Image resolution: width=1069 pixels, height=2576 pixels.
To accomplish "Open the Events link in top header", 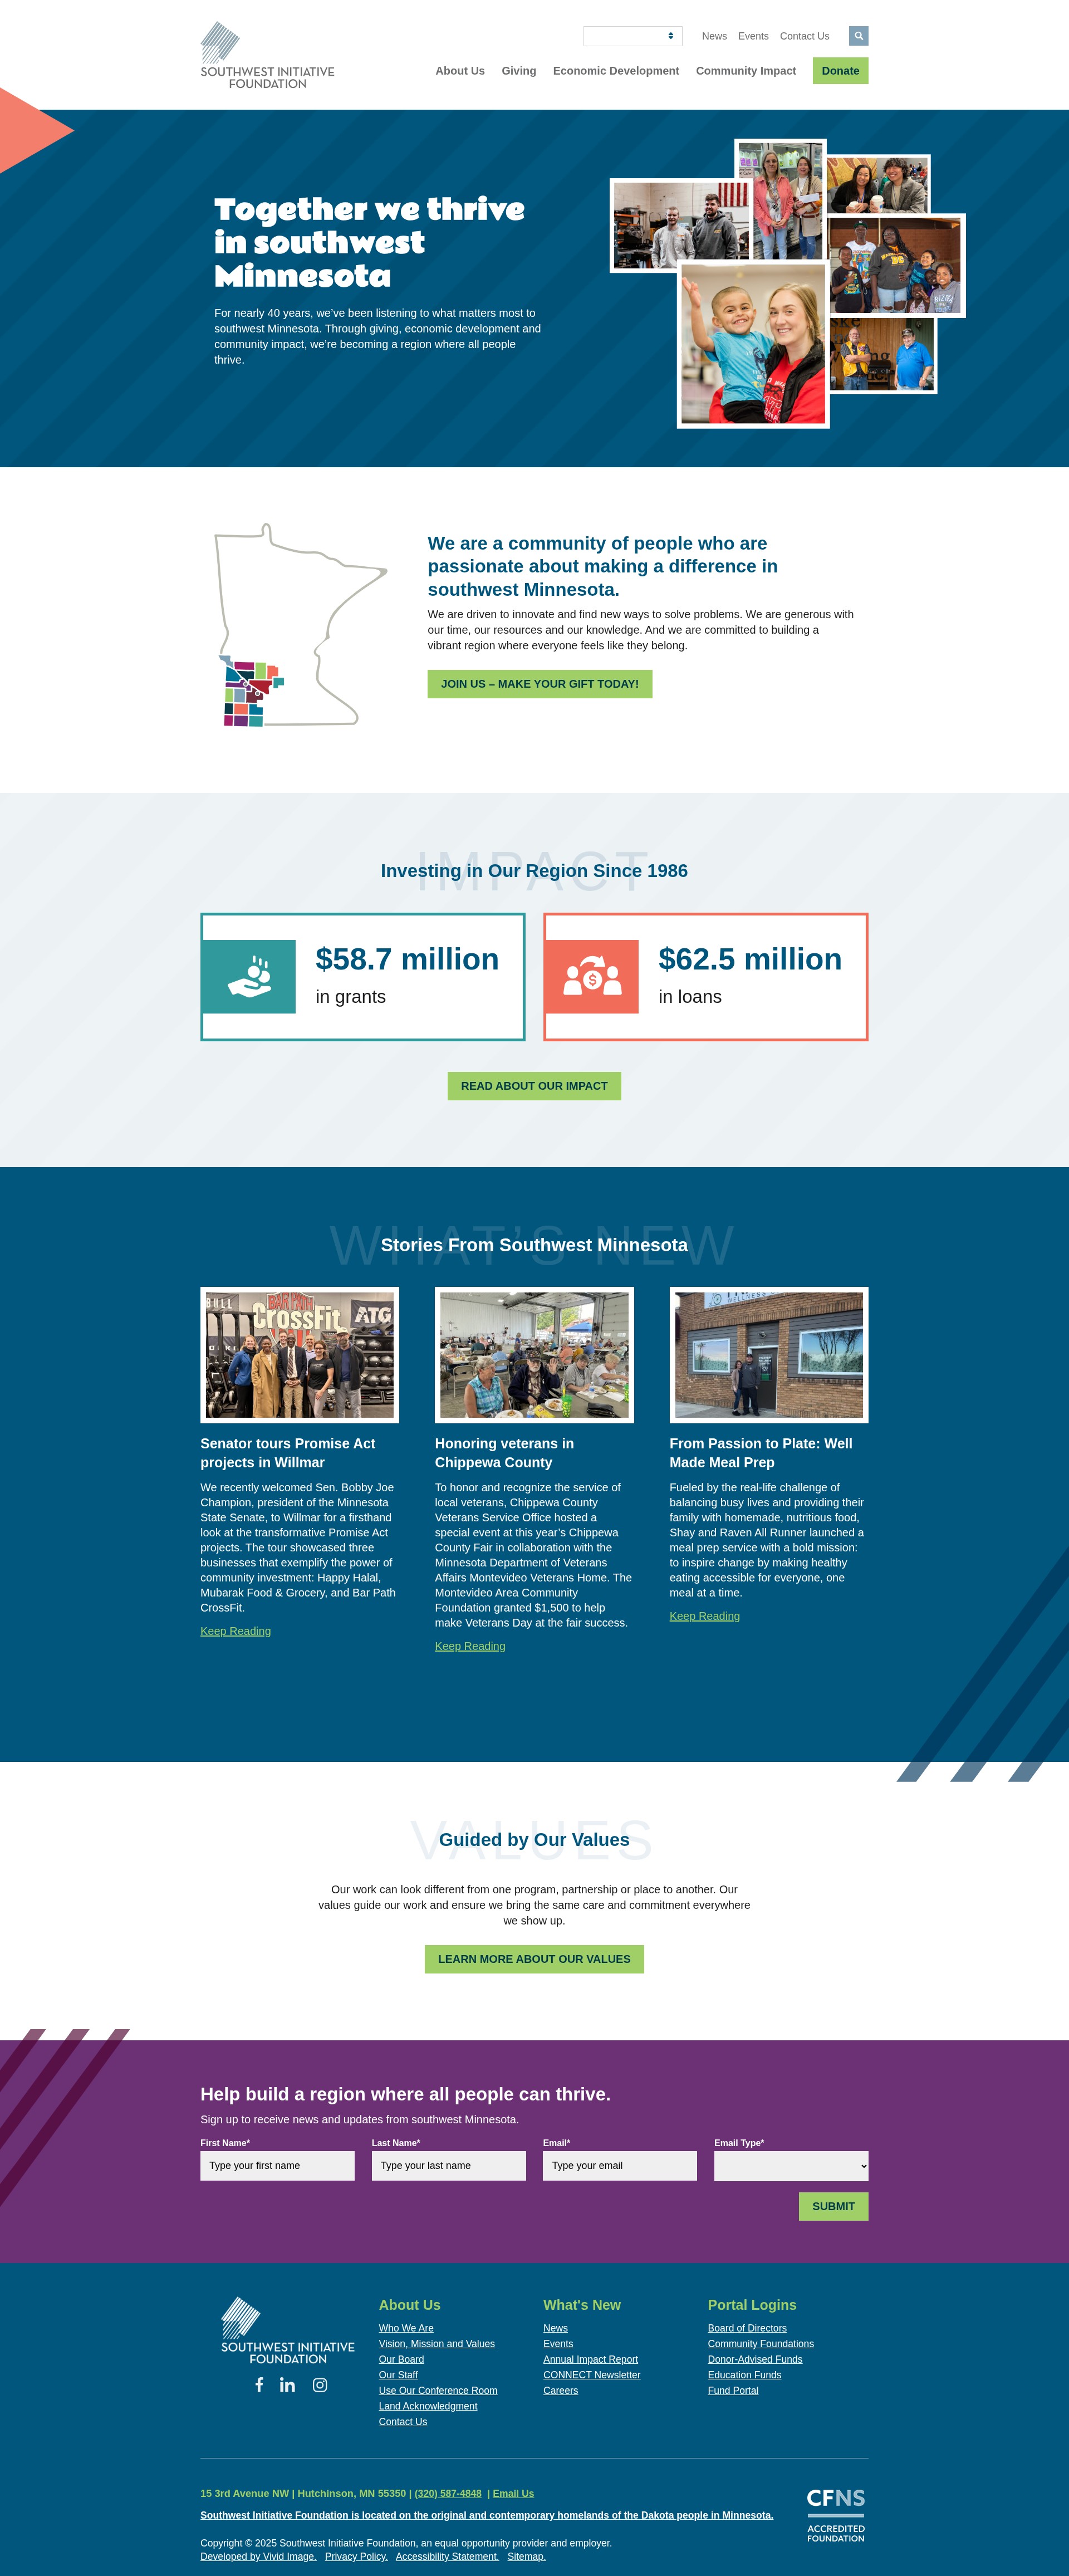I will click(x=753, y=36).
